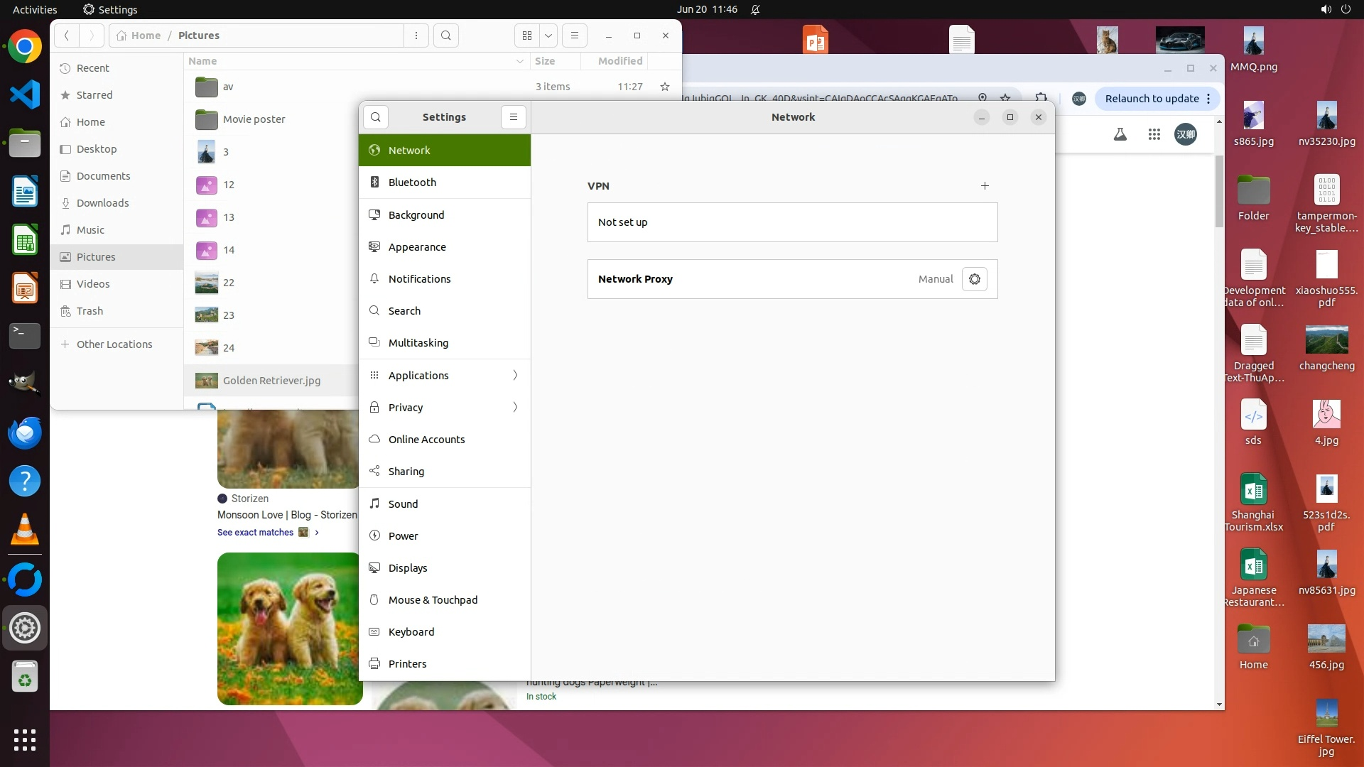Open Network Proxy settings gear
This screenshot has height=767, width=1364.
click(x=974, y=279)
